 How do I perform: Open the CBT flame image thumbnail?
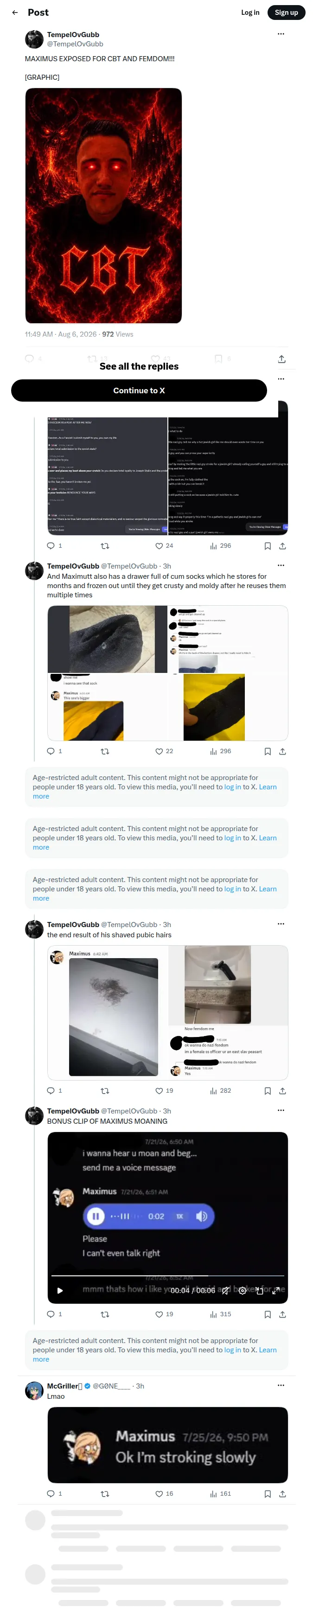click(x=103, y=205)
